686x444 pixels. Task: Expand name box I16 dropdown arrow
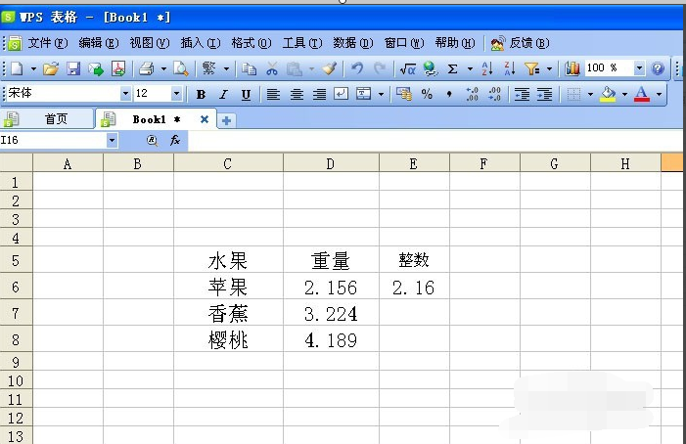[112, 140]
